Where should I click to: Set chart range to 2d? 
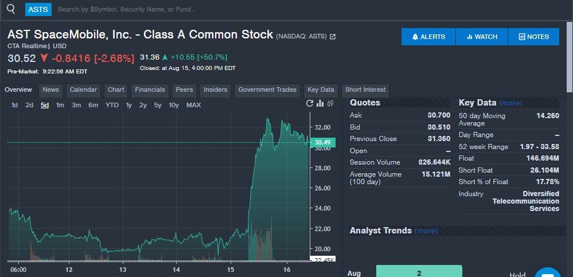(29, 106)
